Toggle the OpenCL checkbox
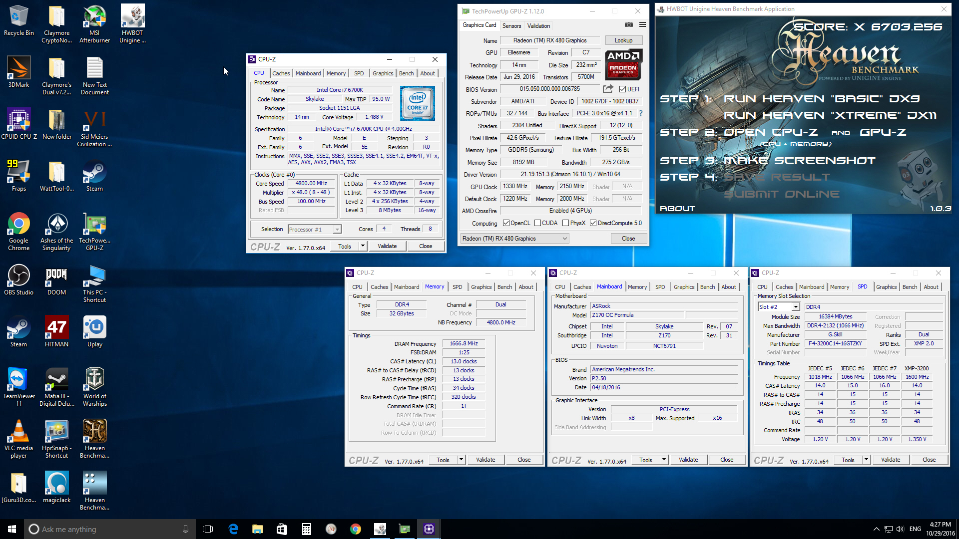The height and width of the screenshot is (539, 959). [x=506, y=223]
